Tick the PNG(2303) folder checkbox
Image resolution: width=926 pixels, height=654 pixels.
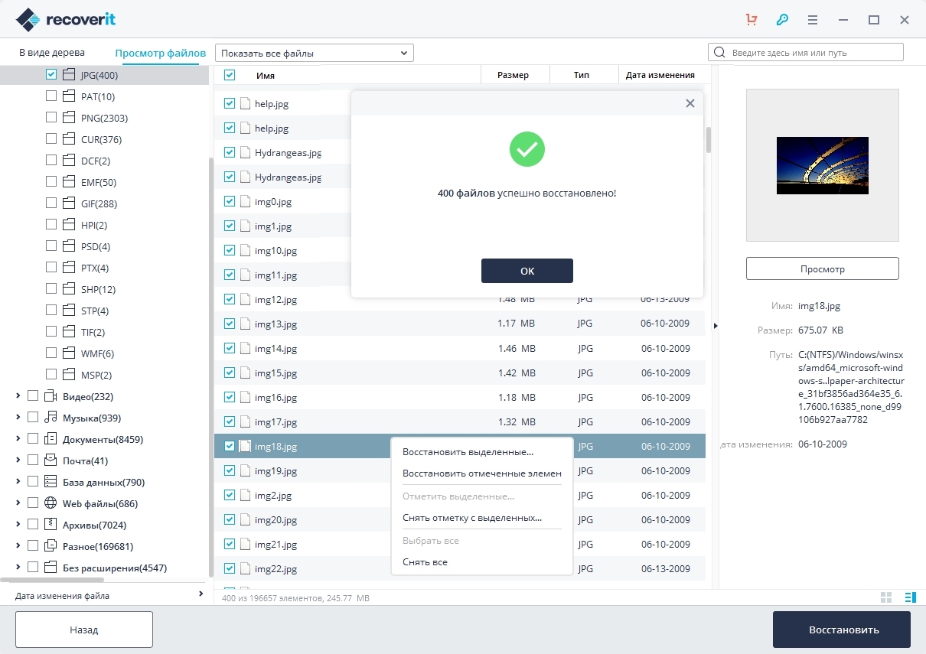[51, 118]
